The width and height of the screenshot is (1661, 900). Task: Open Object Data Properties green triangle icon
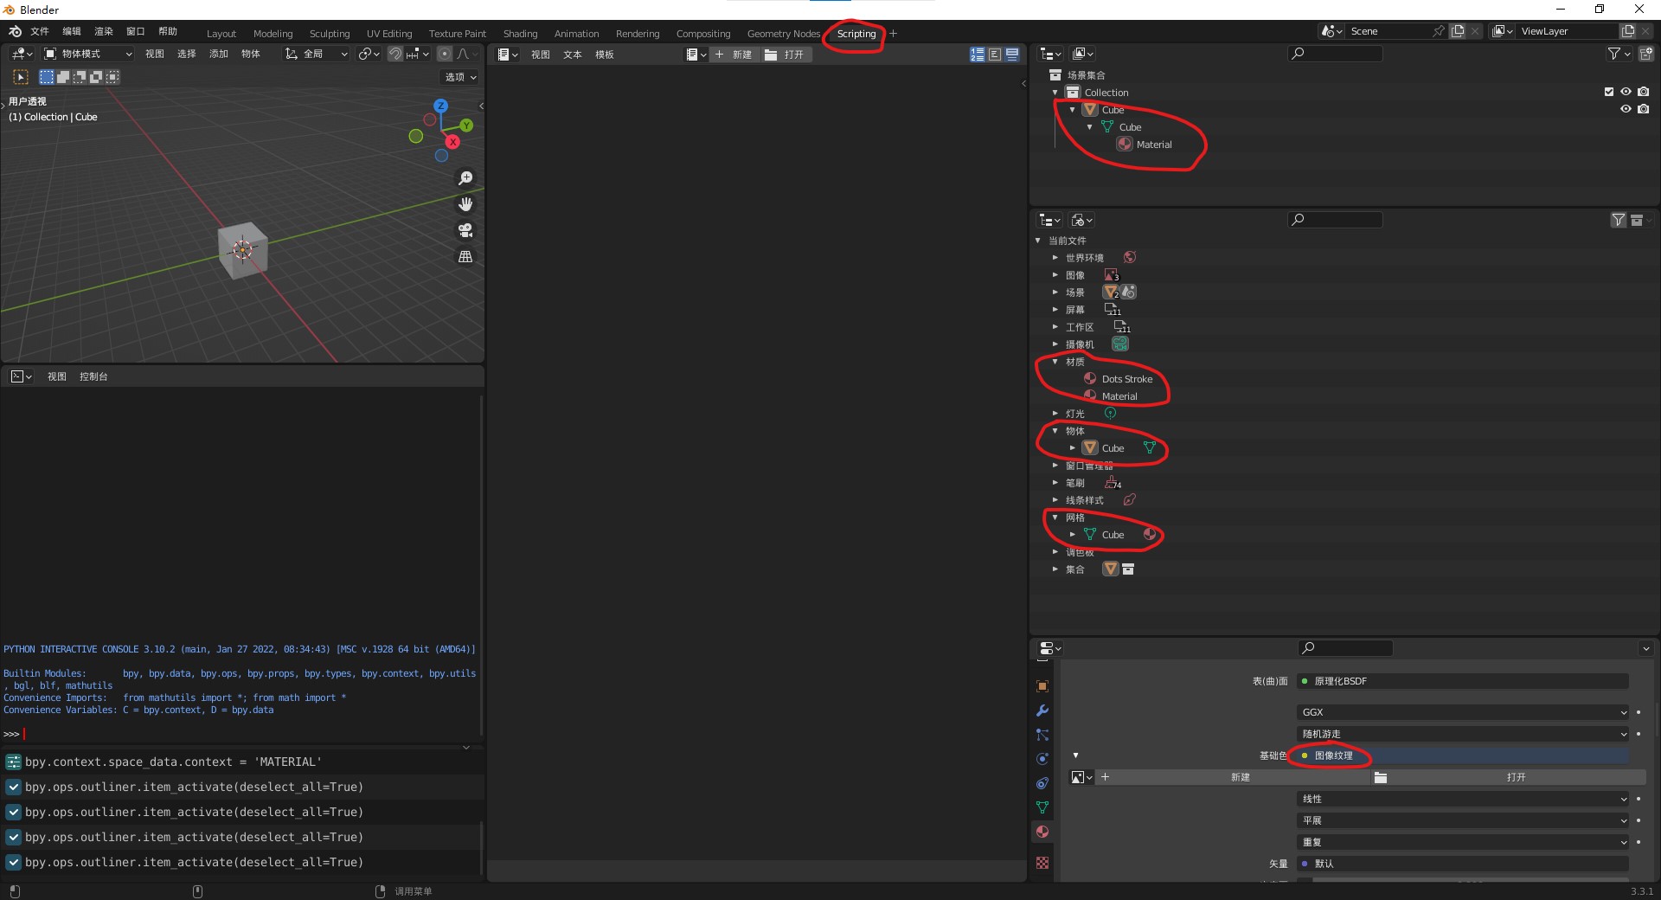1042,806
